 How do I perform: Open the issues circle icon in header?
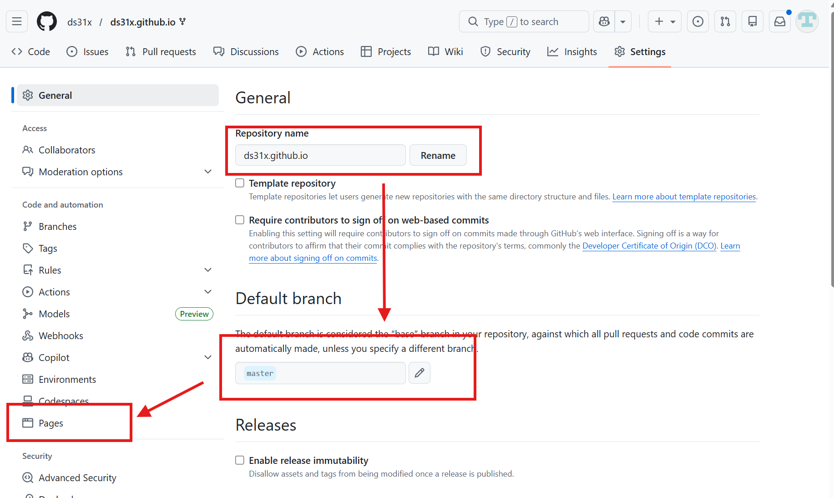point(698,21)
